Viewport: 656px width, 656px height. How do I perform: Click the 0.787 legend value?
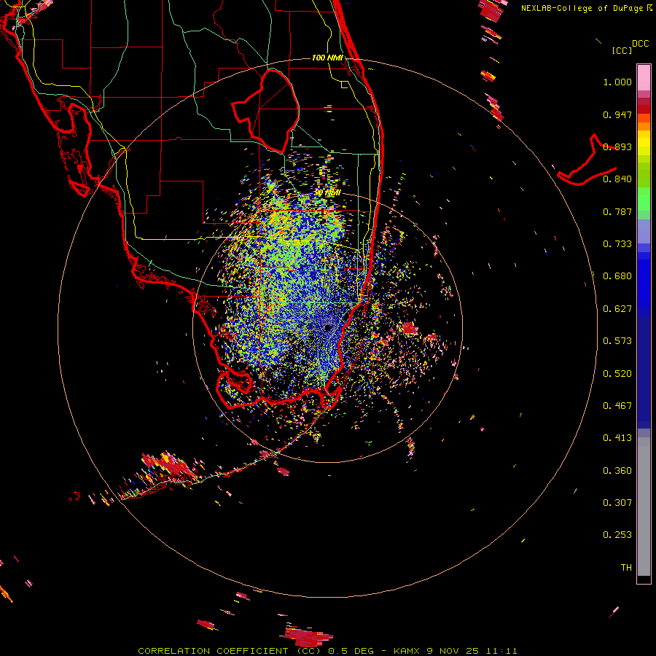617,211
